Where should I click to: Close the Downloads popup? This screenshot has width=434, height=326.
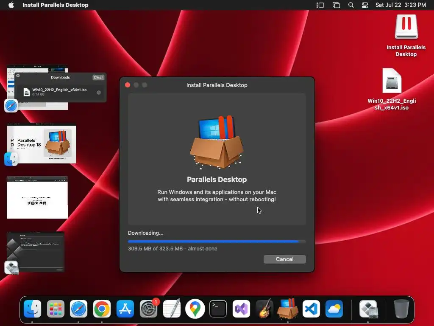18,76
